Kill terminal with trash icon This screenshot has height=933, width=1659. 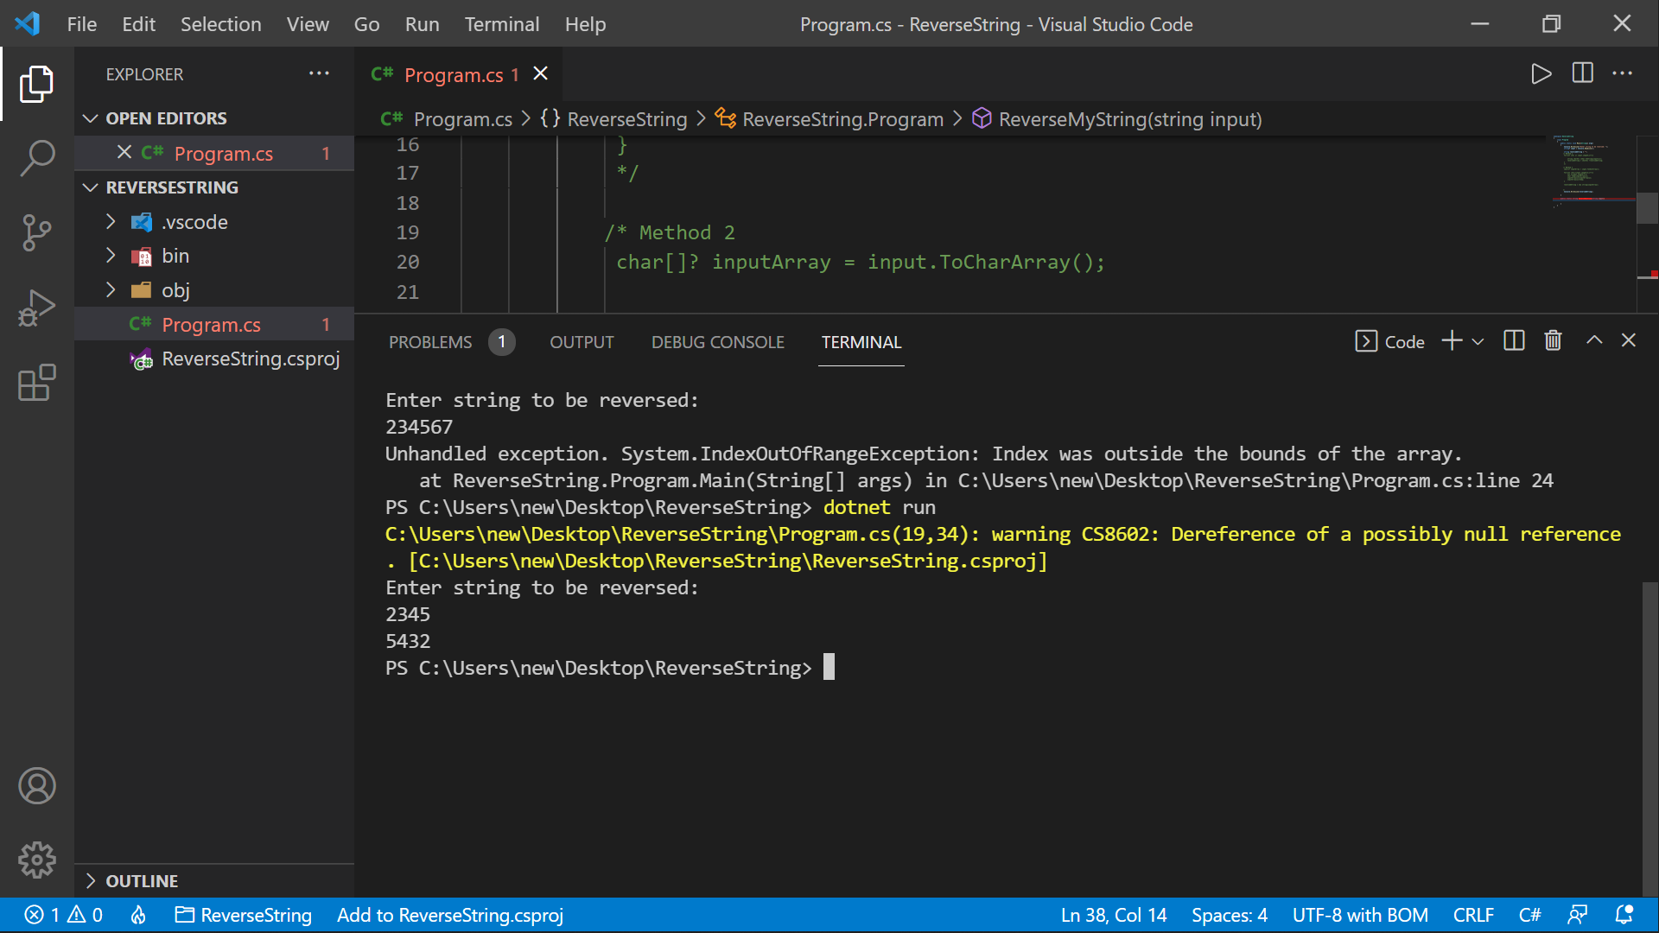tap(1553, 341)
